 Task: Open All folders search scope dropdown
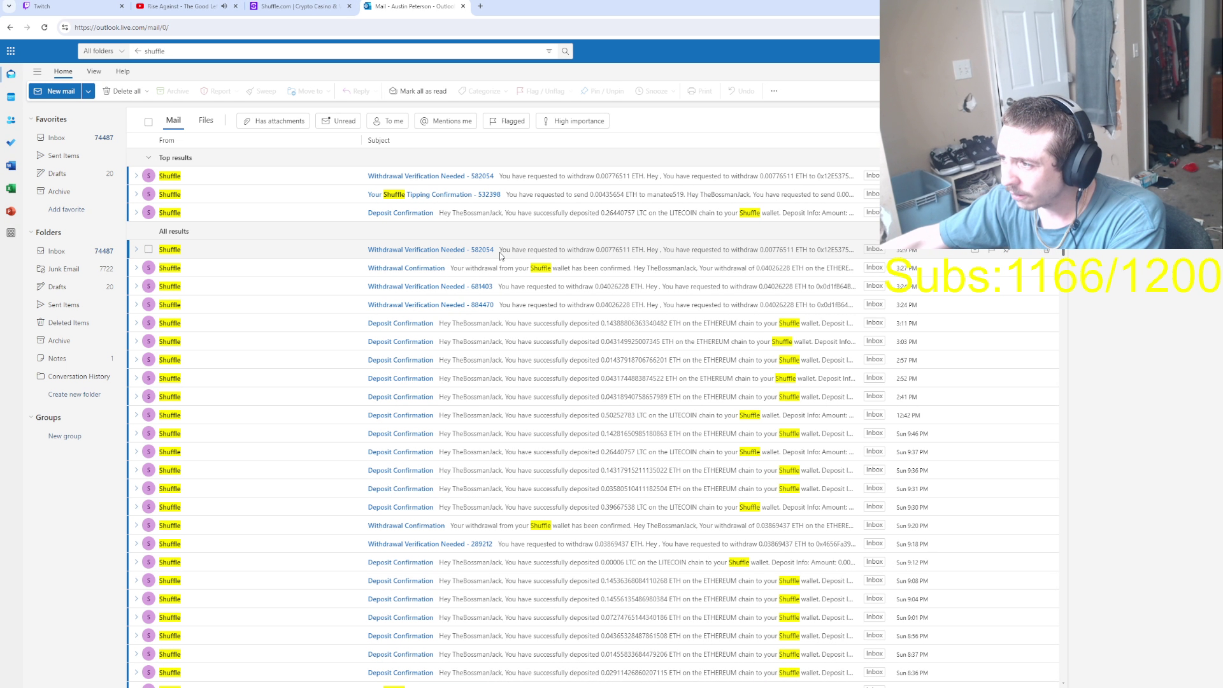pyautogui.click(x=104, y=51)
